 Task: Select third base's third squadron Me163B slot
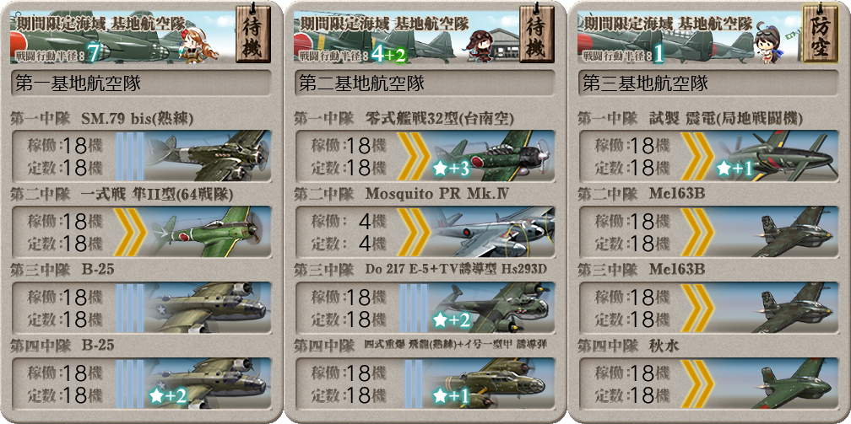[708, 307]
